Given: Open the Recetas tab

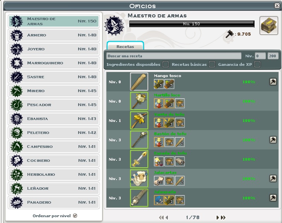Looking at the screenshot, I should pos(125,46).
